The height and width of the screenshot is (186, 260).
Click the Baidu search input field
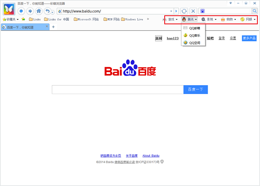pos(117,90)
